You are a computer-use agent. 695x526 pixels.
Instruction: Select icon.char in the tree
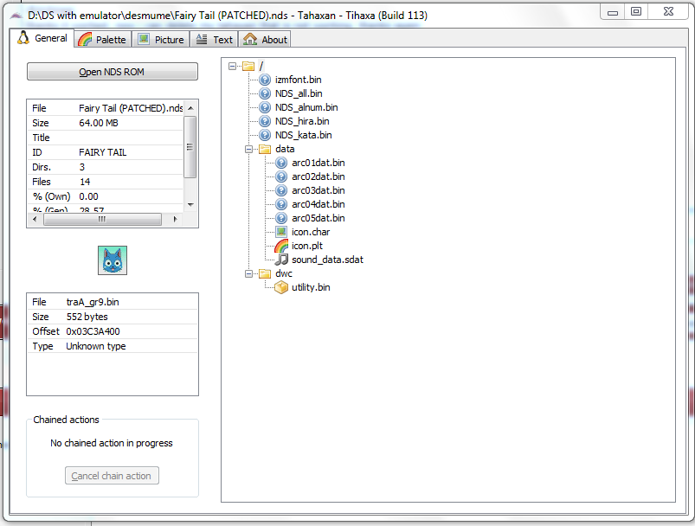click(x=310, y=232)
